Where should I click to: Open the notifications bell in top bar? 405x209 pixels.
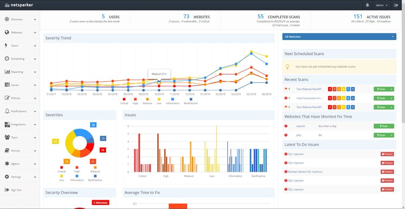(367, 5)
